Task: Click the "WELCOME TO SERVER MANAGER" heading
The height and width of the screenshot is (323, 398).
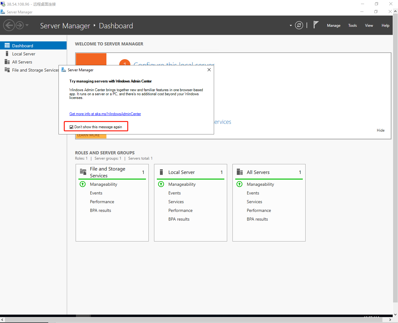Action: [109, 44]
